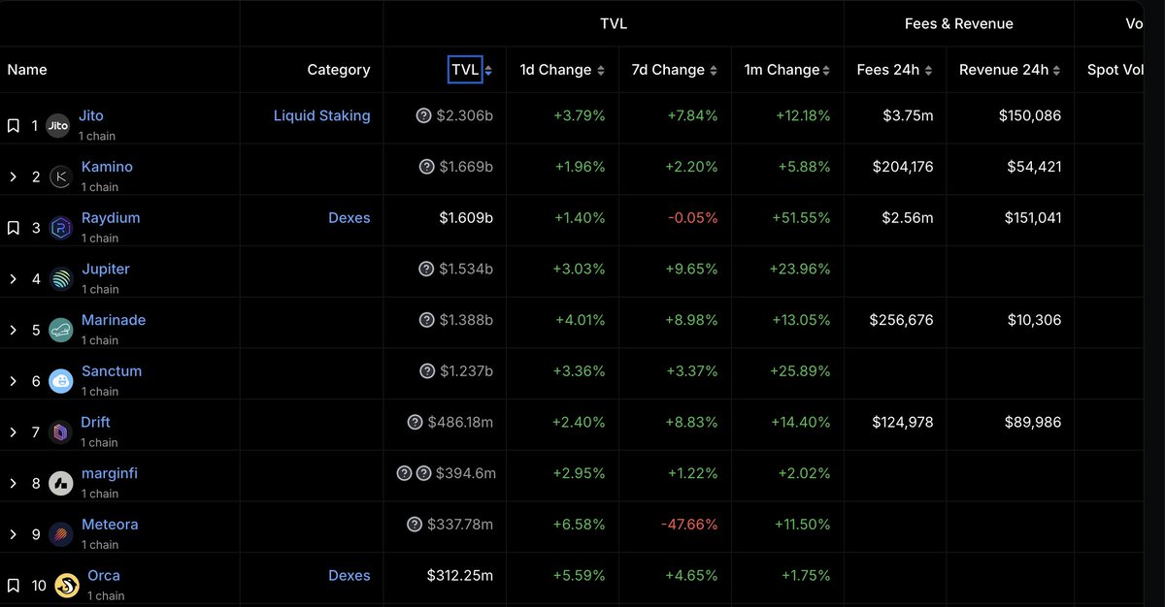Click the Raydium logo icon
1165x607 pixels.
pos(61,228)
